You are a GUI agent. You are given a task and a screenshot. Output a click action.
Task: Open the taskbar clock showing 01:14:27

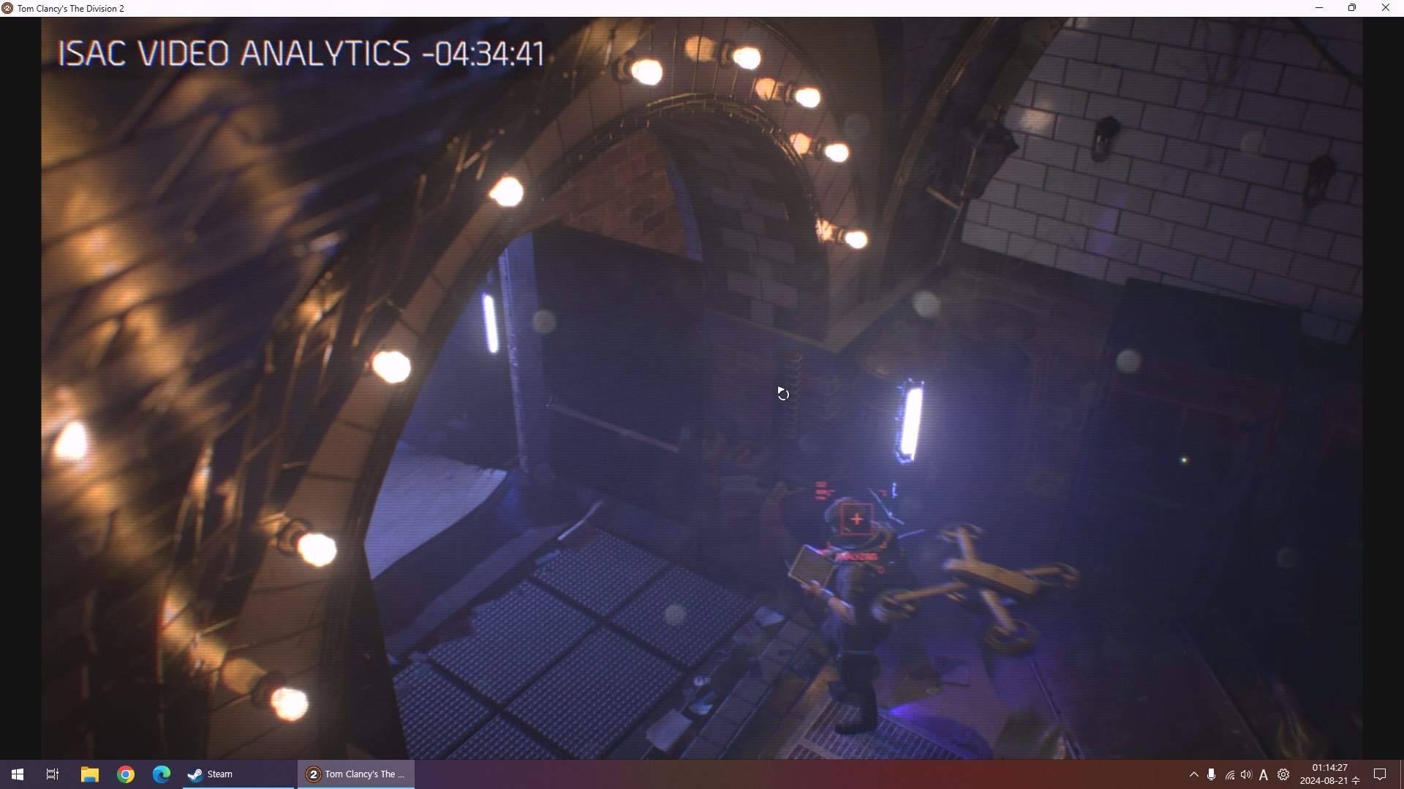(x=1329, y=774)
